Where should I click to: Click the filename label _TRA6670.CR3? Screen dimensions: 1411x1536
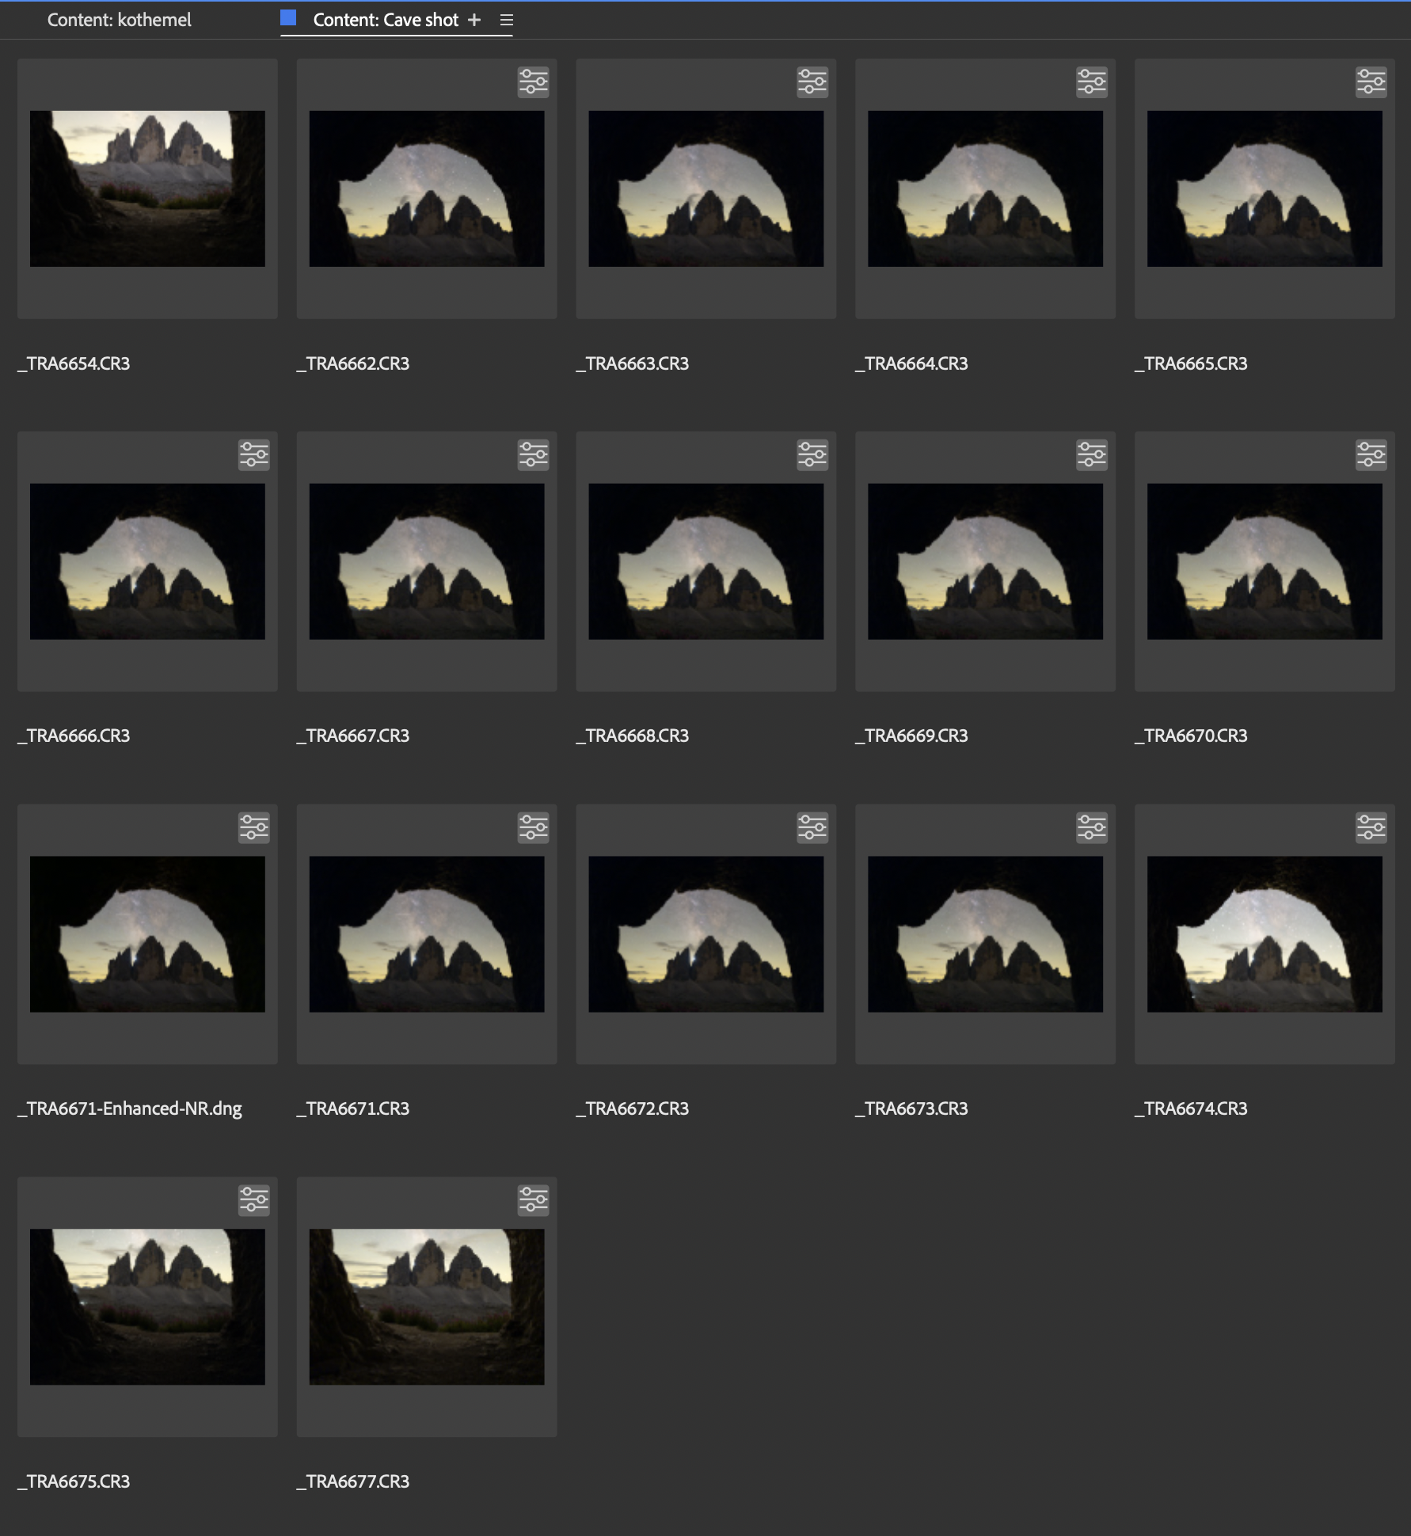point(1192,736)
